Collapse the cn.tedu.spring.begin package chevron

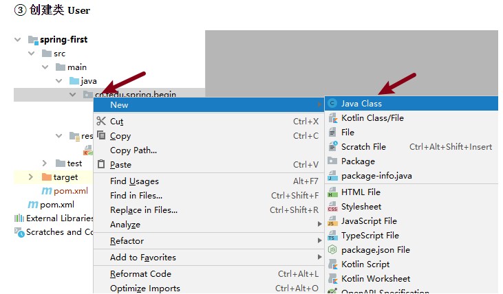click(x=73, y=95)
